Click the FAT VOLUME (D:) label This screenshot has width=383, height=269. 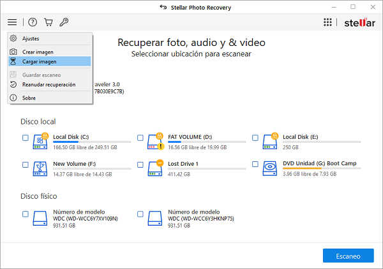point(190,137)
